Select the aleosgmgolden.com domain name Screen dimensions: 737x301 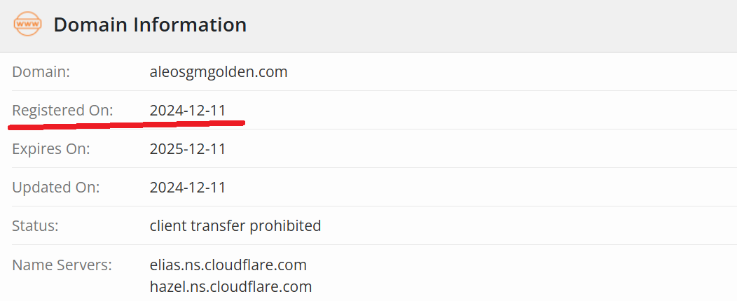click(x=219, y=72)
